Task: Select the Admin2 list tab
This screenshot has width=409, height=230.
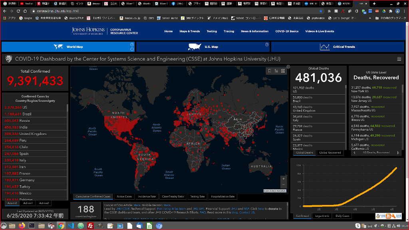Action: click(x=44, y=203)
